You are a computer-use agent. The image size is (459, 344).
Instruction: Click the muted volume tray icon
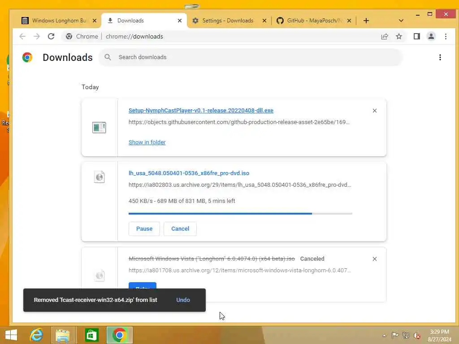[417, 335]
